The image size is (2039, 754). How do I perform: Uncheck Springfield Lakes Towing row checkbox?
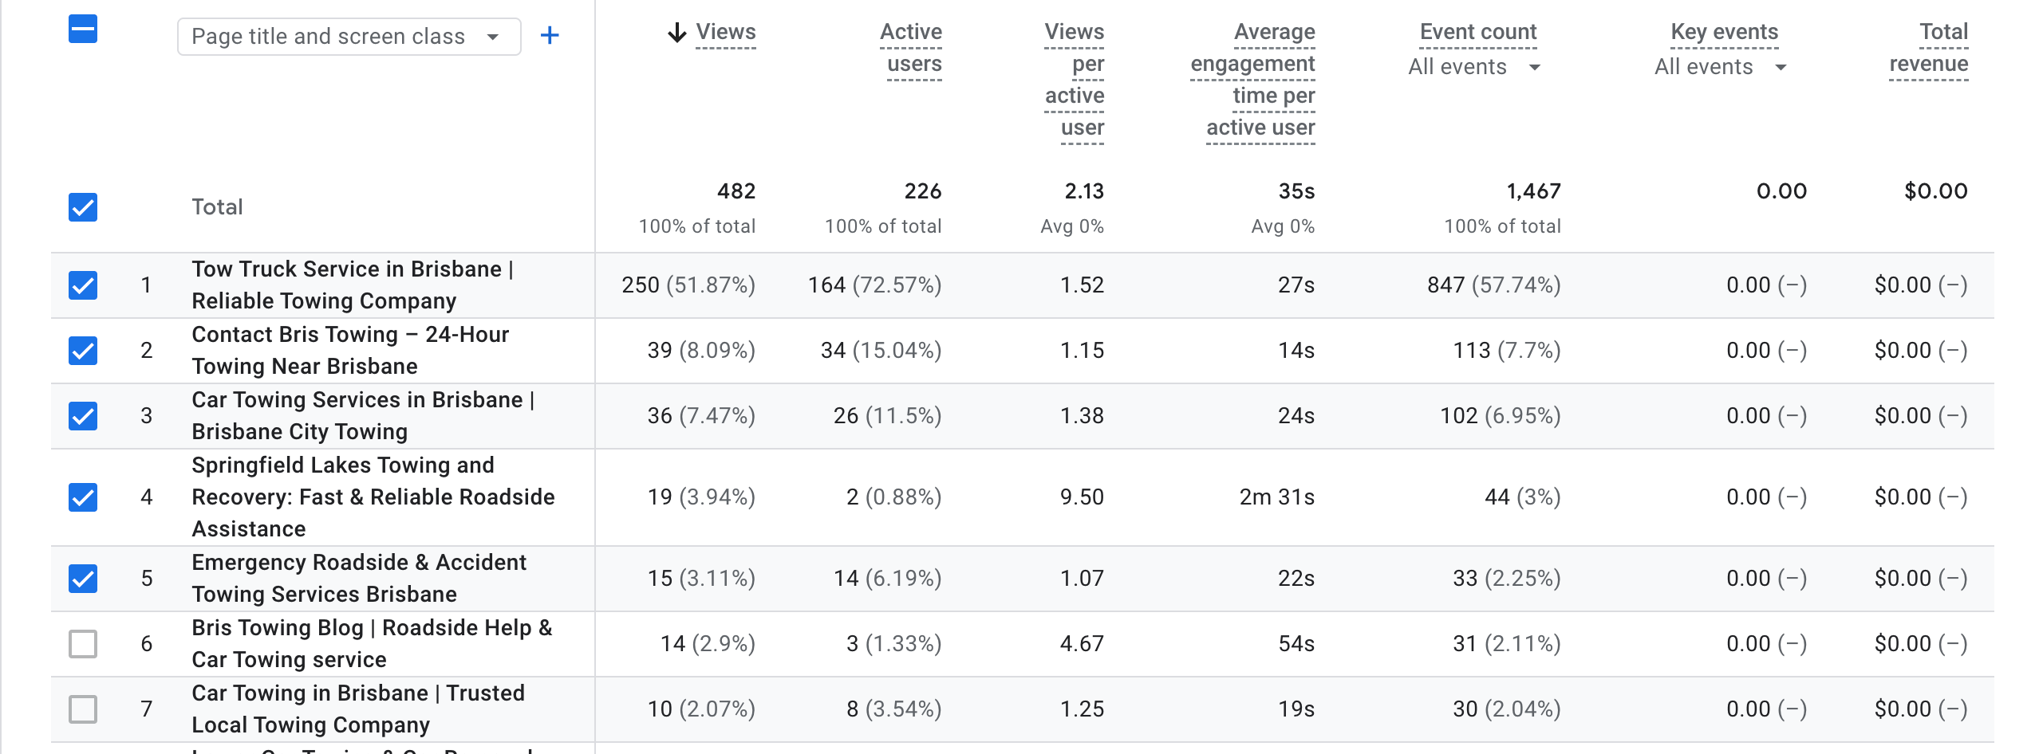(83, 497)
